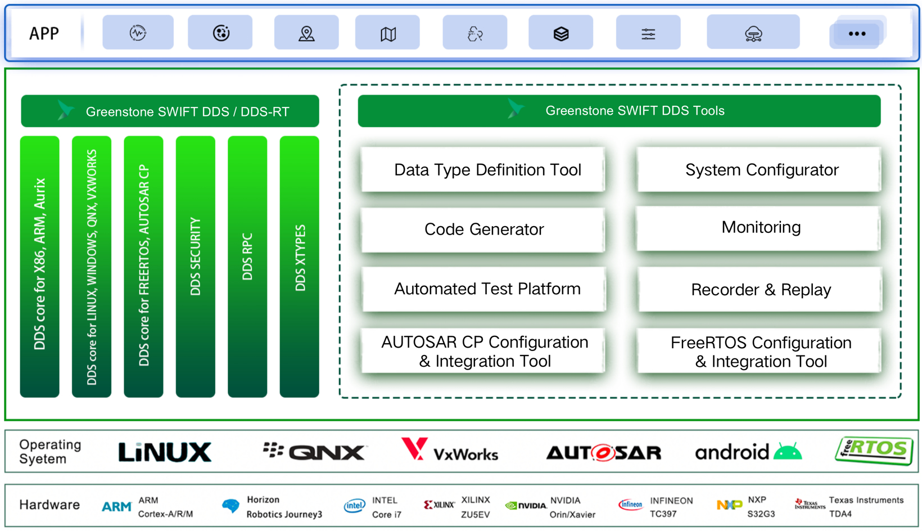Click the robot gear icon in APP bar
Image resolution: width=922 pixels, height=531 pixels.
(x=475, y=33)
